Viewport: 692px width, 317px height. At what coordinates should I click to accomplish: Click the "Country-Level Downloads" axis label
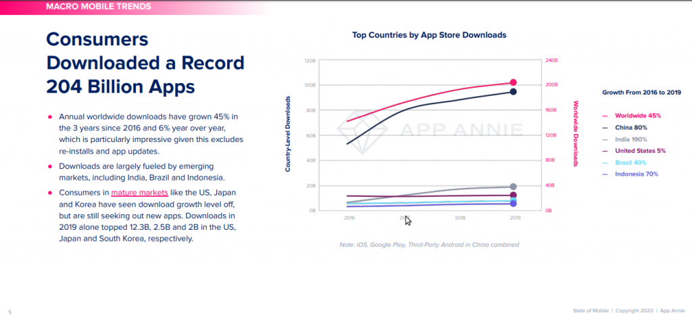287,135
